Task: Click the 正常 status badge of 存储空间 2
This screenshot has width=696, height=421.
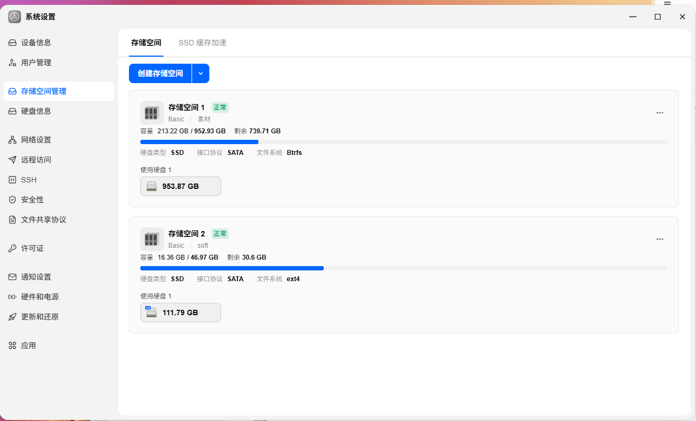Action: click(x=220, y=234)
